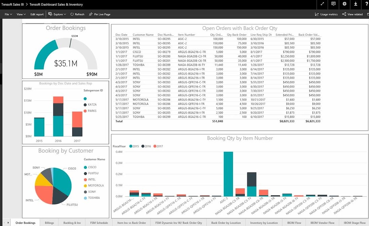This screenshot has width=369, height=226.
Task: Click the Tensoft Dashboard Sales & Inventory breadcrumb
Action: pos(56,4)
